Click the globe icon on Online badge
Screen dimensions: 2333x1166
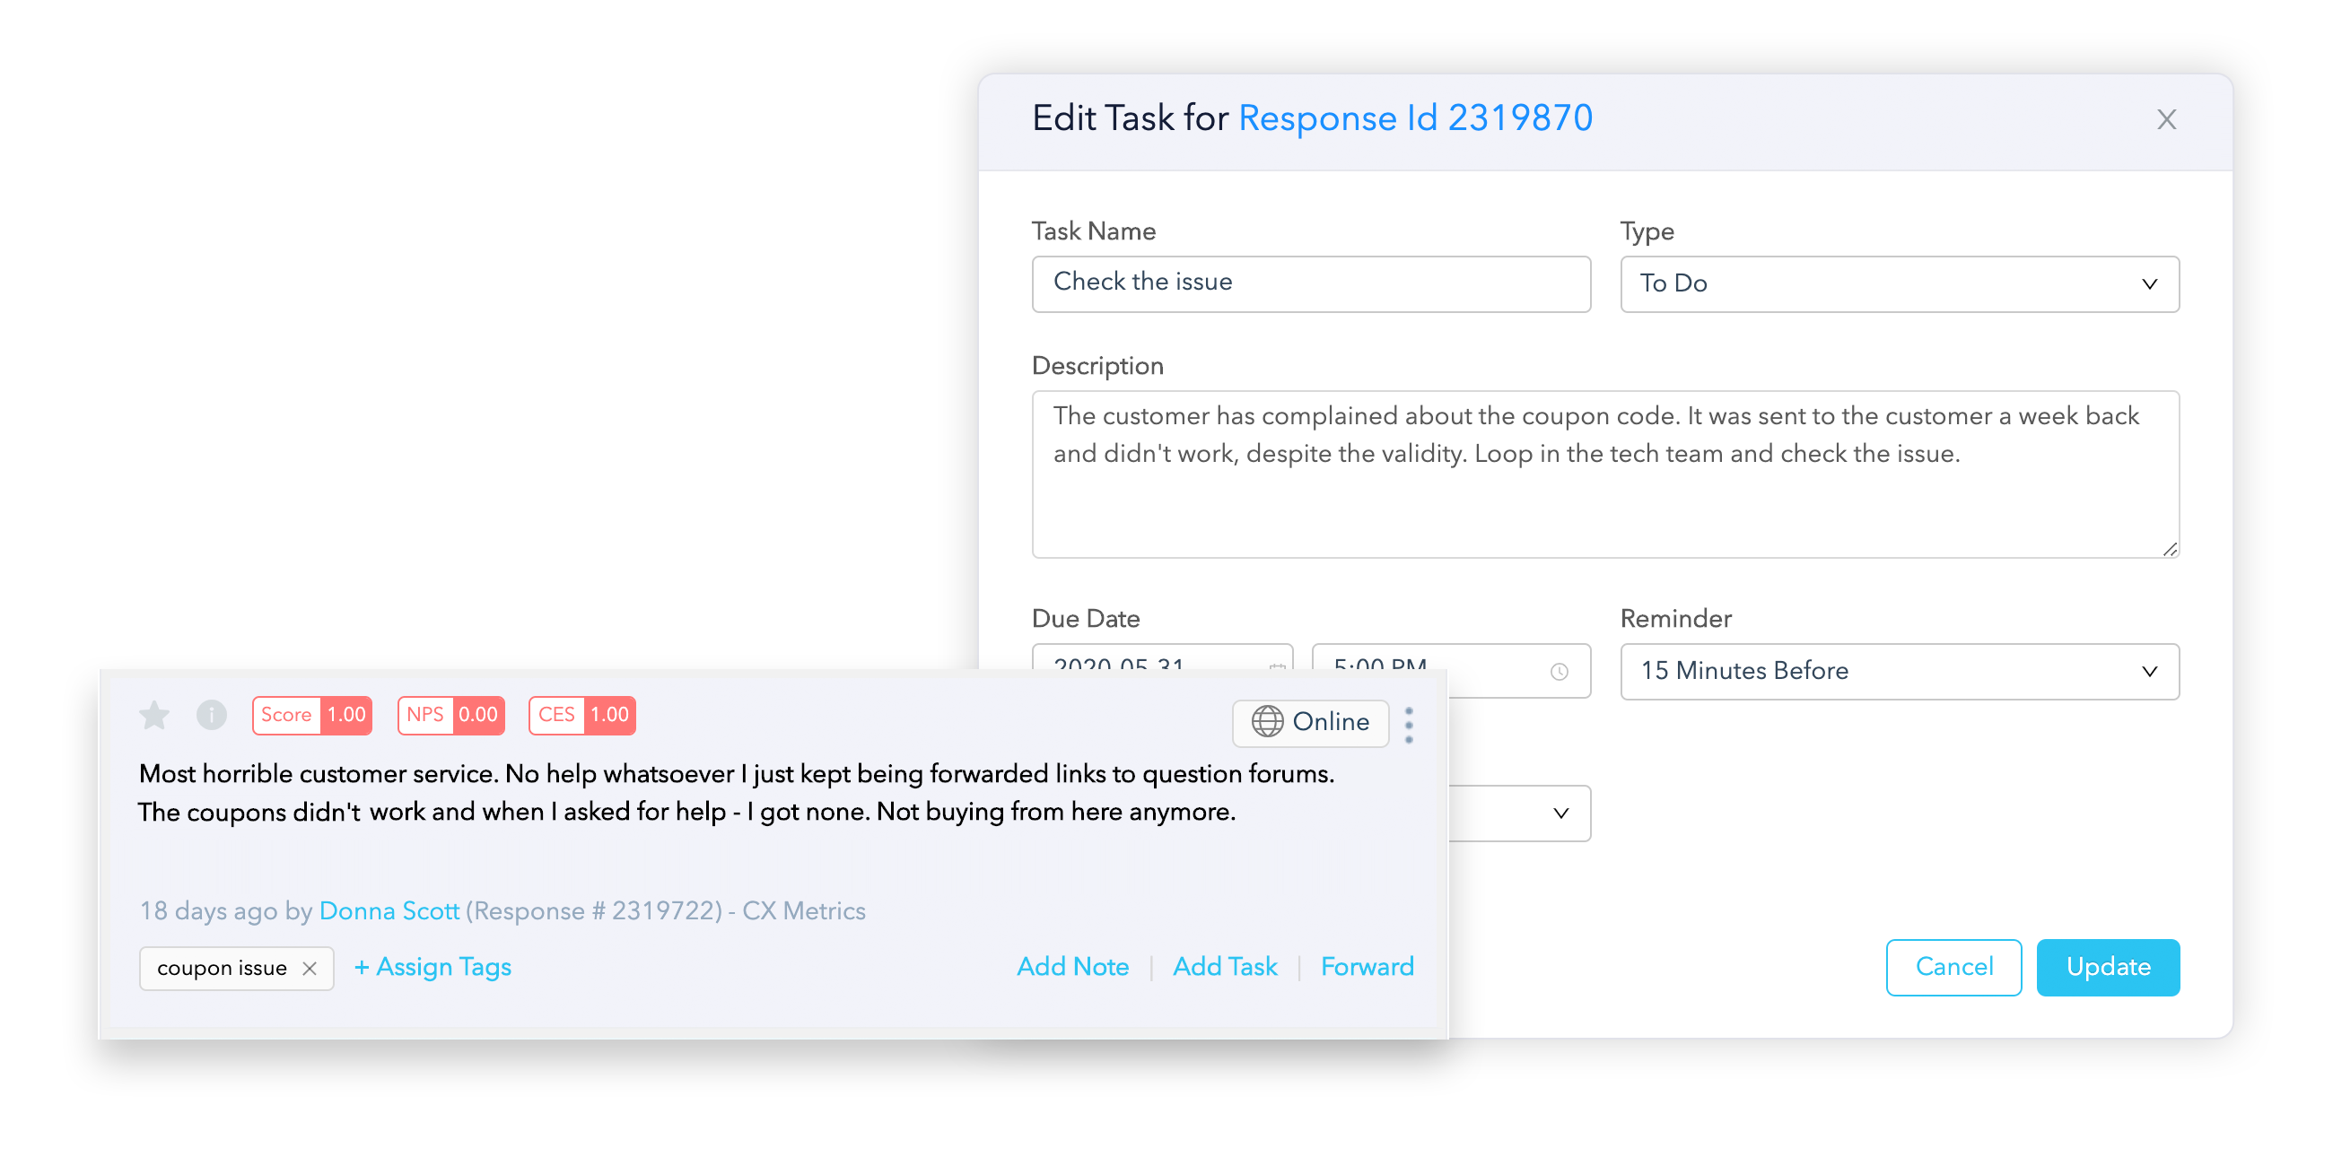[1267, 721]
